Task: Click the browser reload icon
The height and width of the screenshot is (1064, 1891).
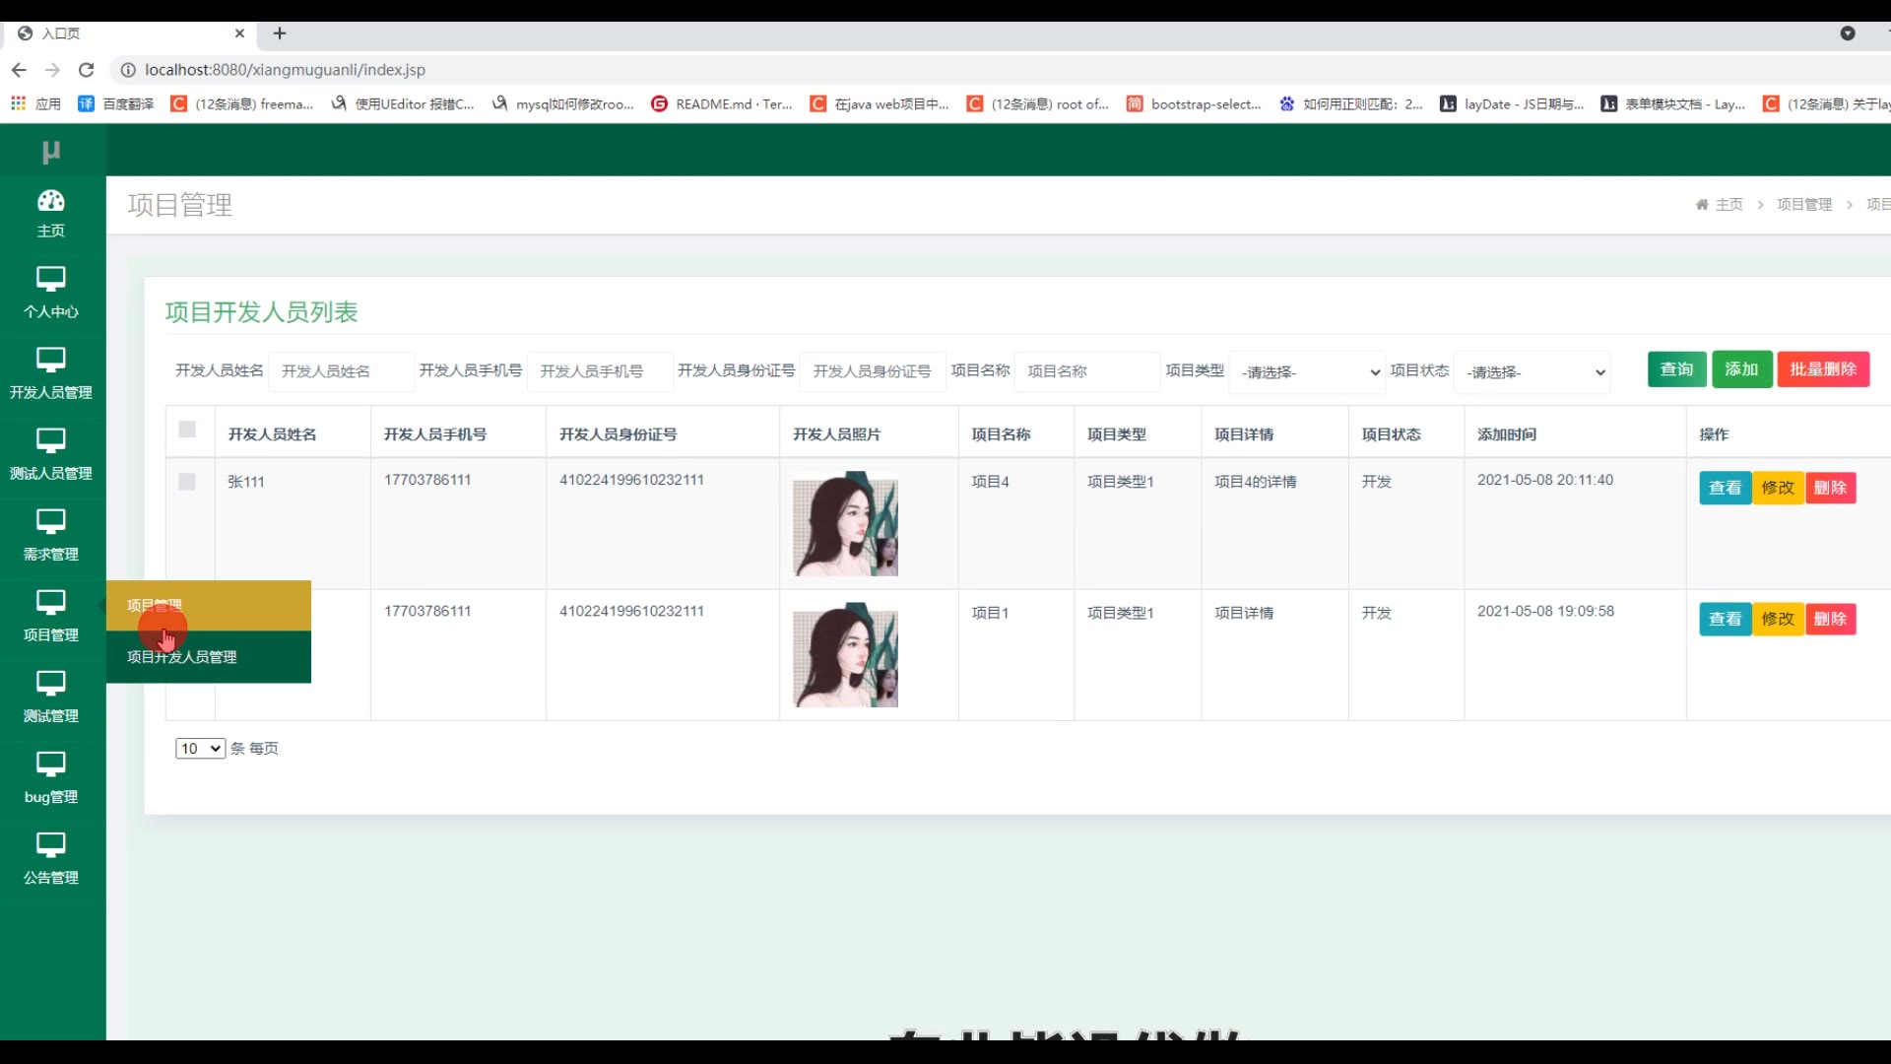Action: click(87, 70)
